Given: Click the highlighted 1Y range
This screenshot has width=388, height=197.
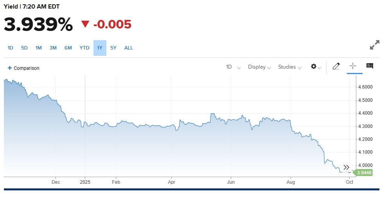Looking at the screenshot, I should [x=100, y=48].
